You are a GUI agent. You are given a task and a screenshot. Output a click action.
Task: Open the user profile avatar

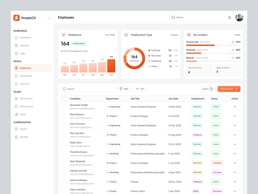coord(239,17)
